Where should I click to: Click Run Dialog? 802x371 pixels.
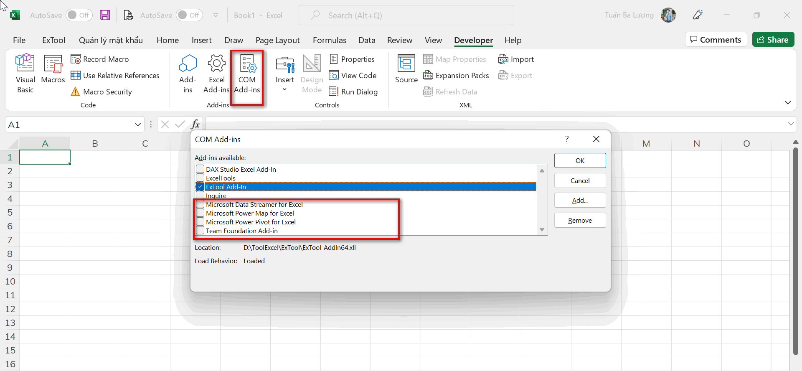[x=353, y=92]
